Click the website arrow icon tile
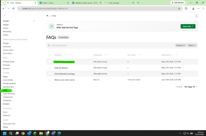This screenshot has width=206, height=136. (x=51, y=26)
